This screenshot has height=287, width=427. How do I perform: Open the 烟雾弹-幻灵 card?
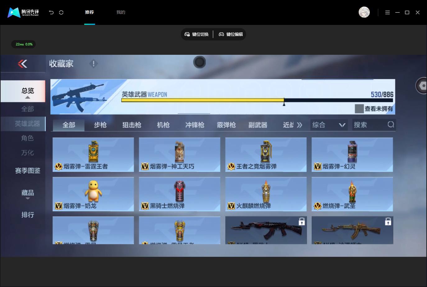tap(352, 155)
